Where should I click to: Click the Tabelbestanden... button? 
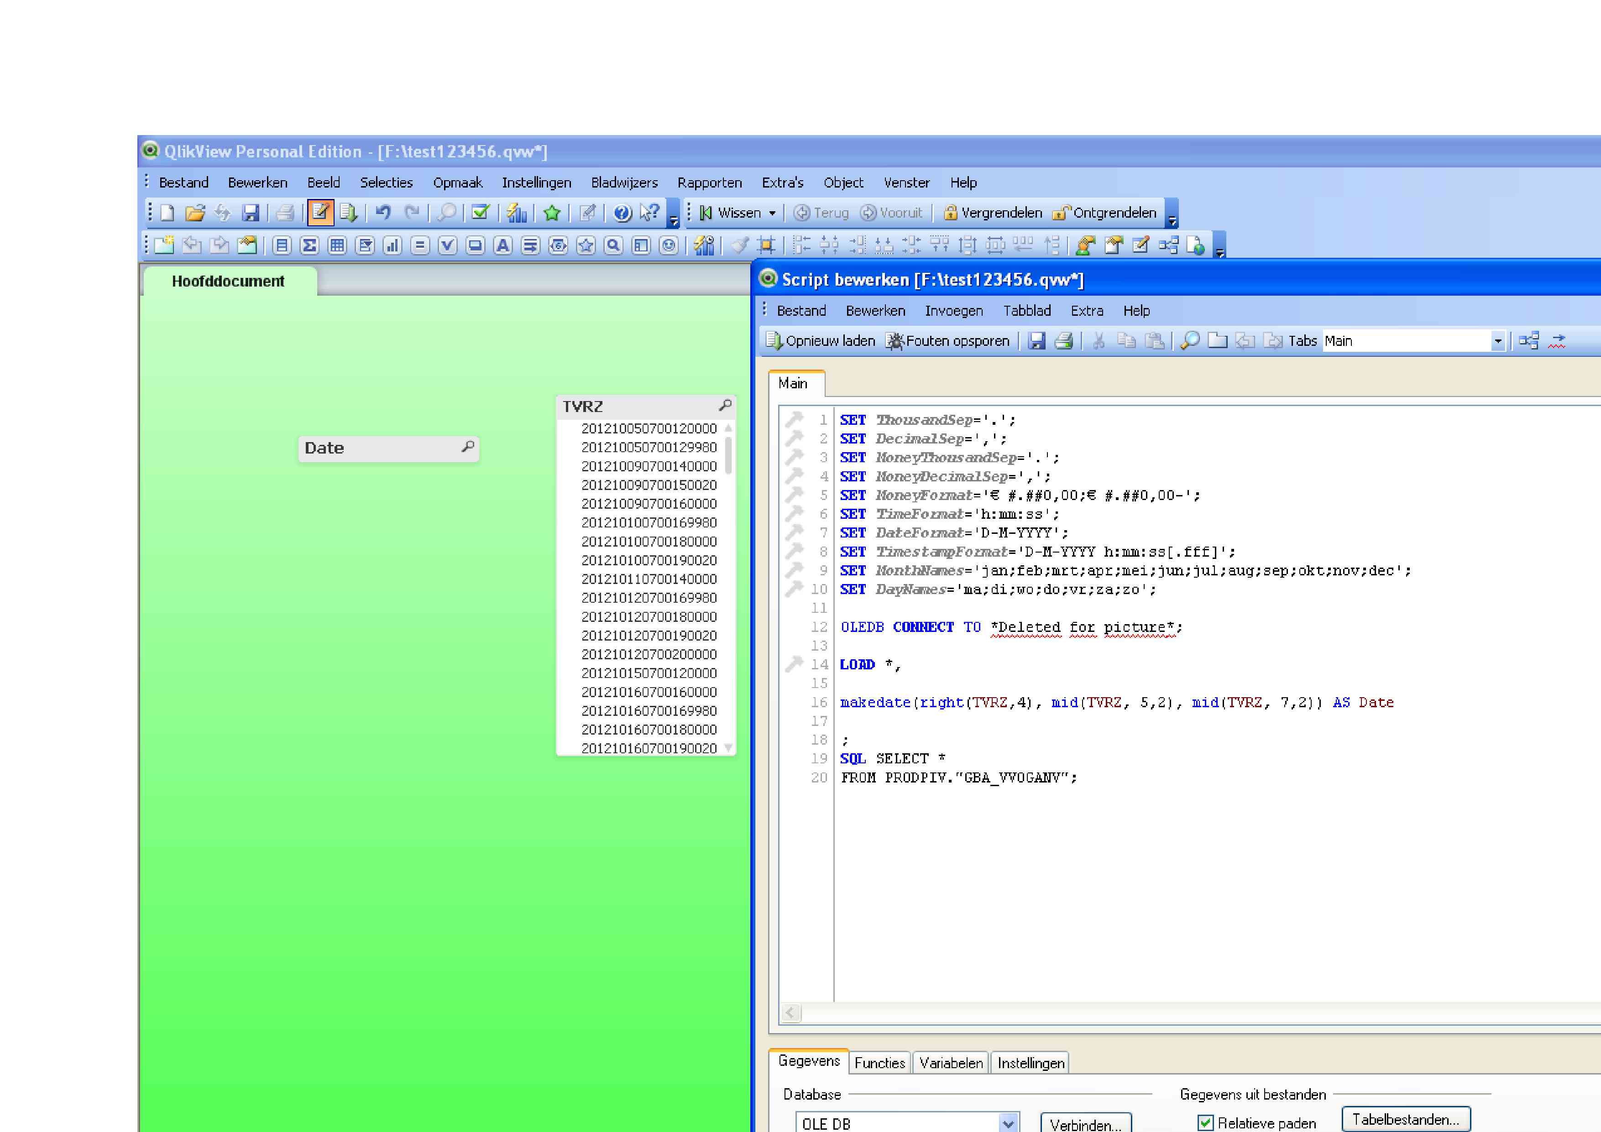click(1406, 1120)
